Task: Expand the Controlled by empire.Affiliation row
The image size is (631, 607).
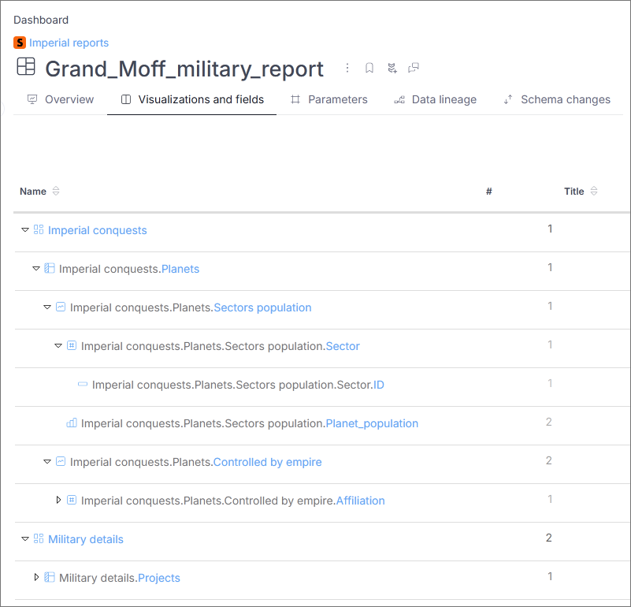Action: [58, 501]
